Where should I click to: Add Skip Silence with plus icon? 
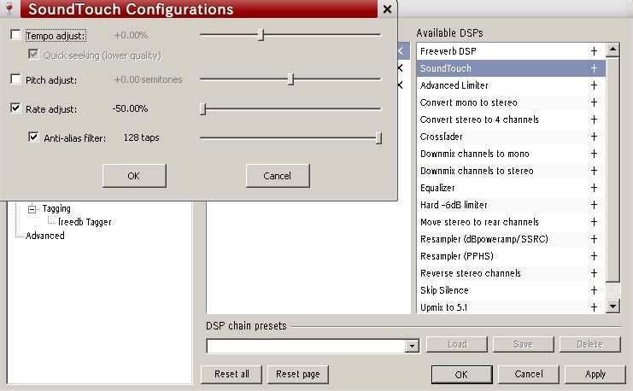tap(594, 290)
